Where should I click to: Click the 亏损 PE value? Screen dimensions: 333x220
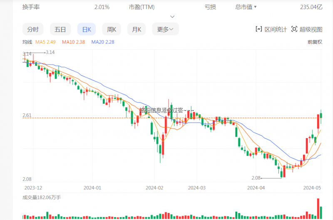[x=210, y=7]
